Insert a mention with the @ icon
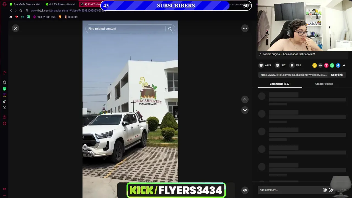This screenshot has height=198, width=352. (x=325, y=190)
